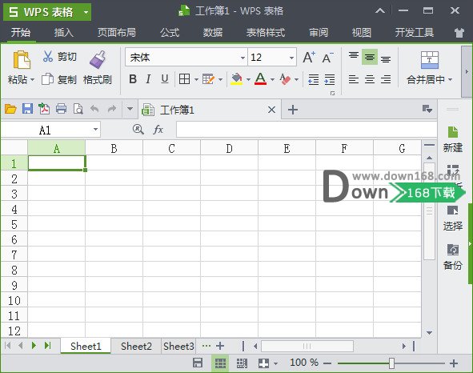Select column C header
Screen dimensions: 473x373
click(x=171, y=148)
